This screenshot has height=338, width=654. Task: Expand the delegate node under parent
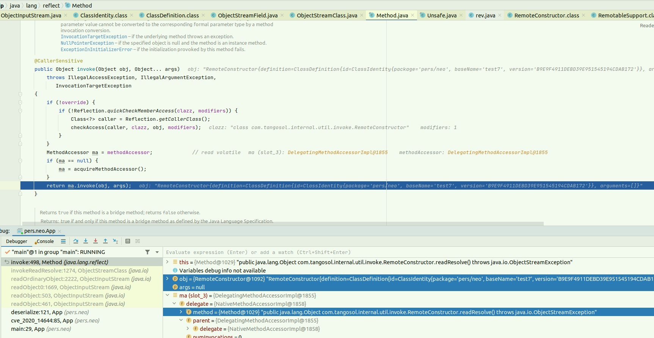tap(188, 329)
